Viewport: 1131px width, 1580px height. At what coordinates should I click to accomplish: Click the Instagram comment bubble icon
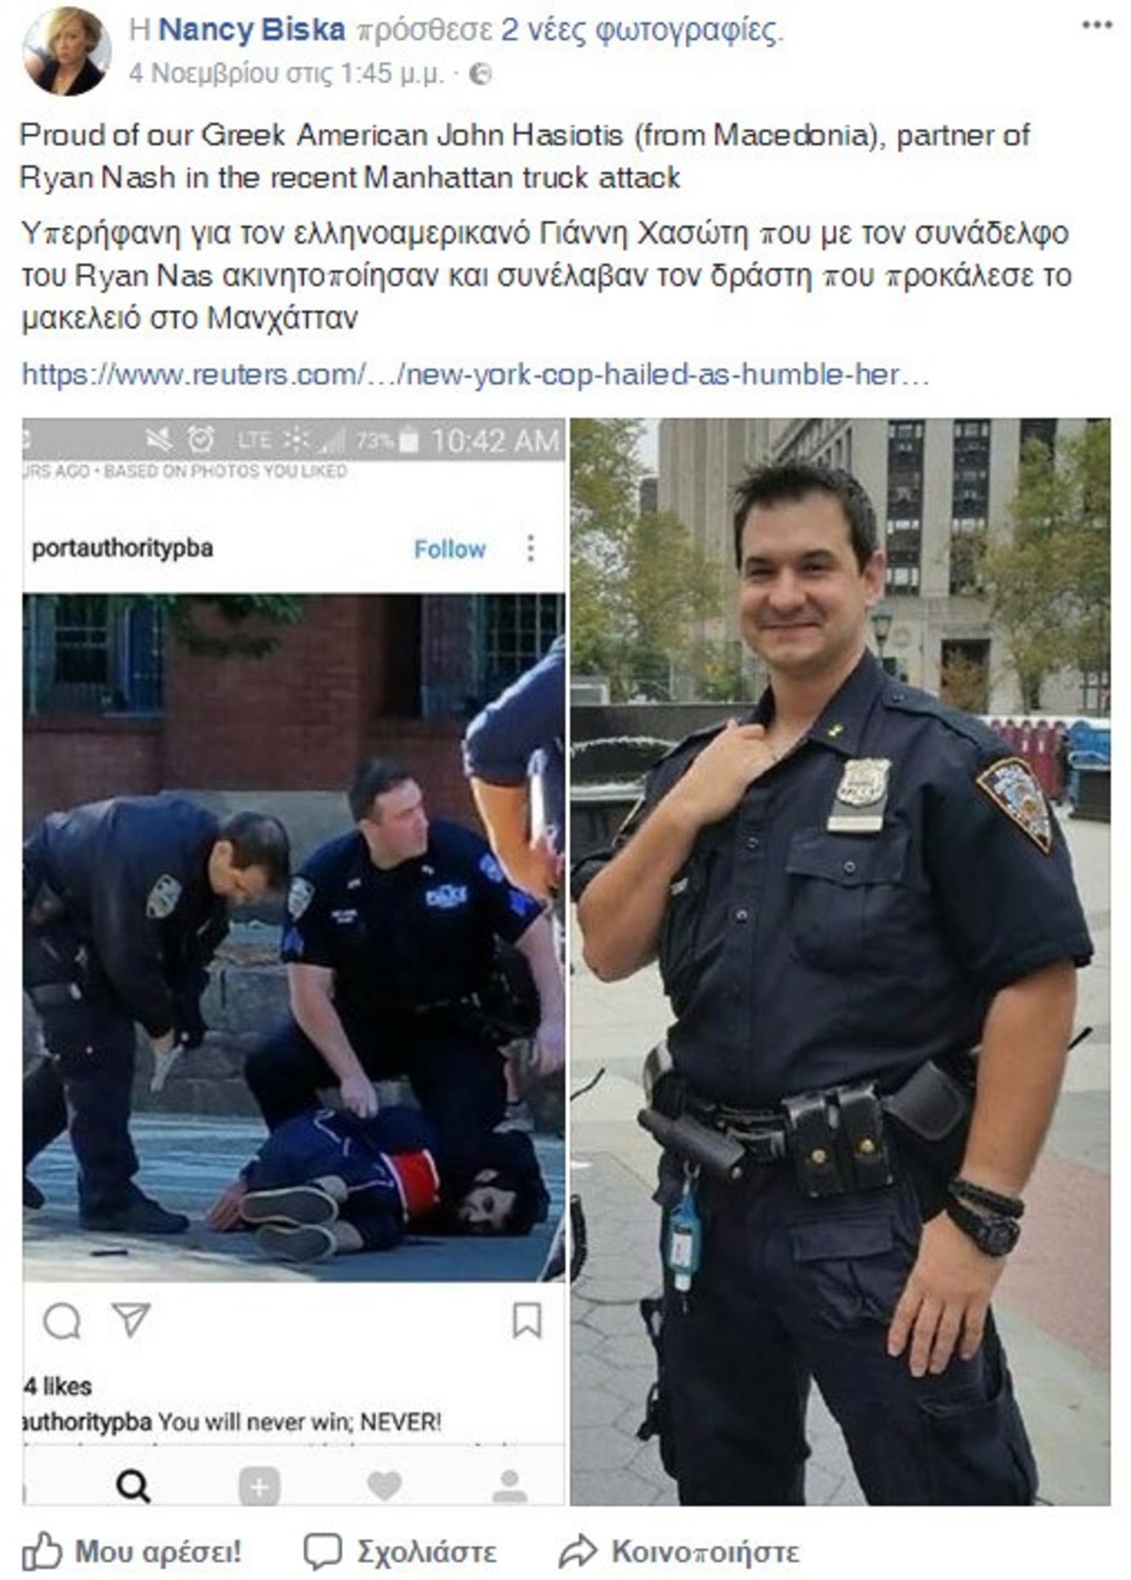click(62, 1322)
